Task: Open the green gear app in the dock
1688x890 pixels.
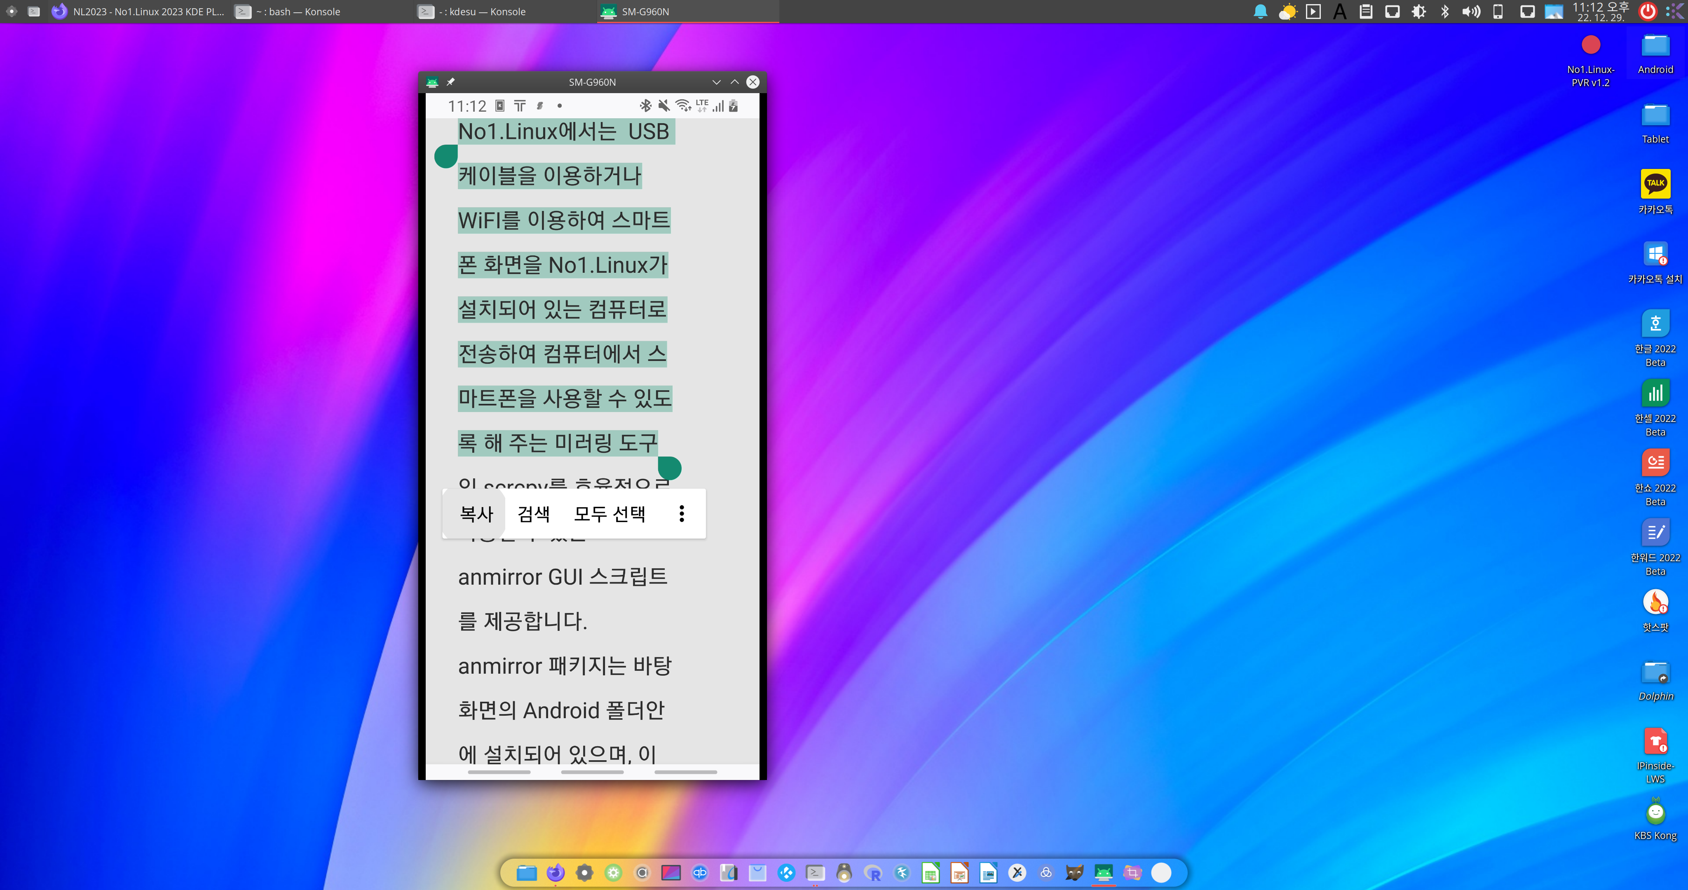Action: 613,872
